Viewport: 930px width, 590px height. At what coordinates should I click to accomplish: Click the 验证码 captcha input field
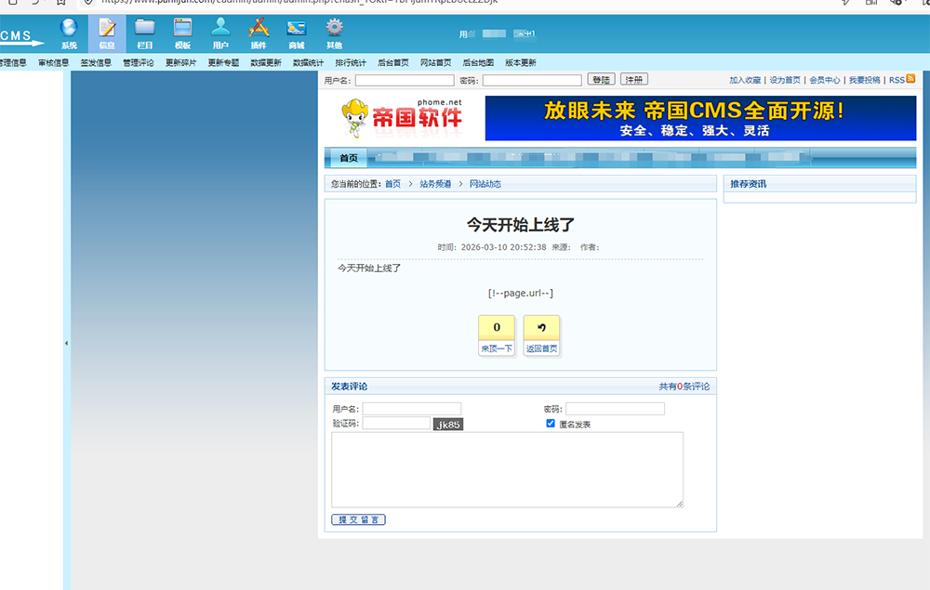tap(396, 424)
